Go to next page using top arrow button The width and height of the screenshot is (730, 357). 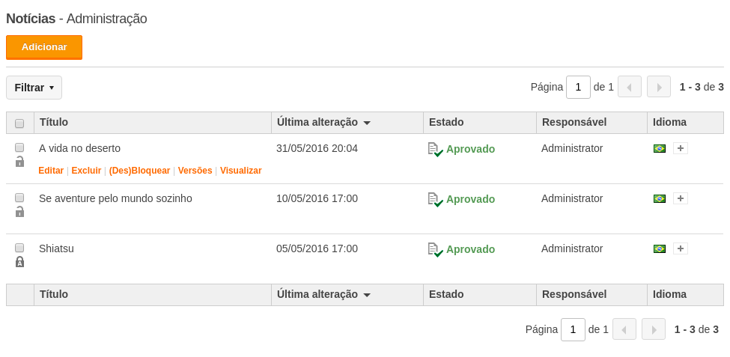coord(658,87)
